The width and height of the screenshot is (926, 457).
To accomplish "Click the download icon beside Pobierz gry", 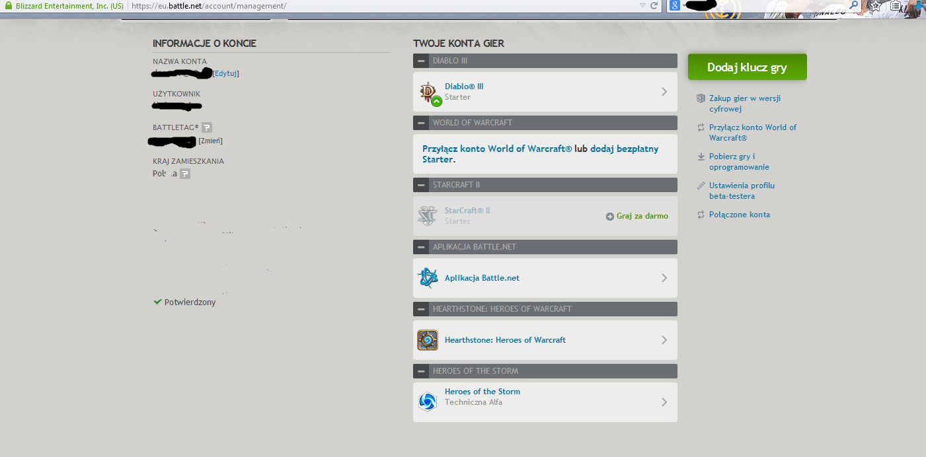I will (x=701, y=157).
